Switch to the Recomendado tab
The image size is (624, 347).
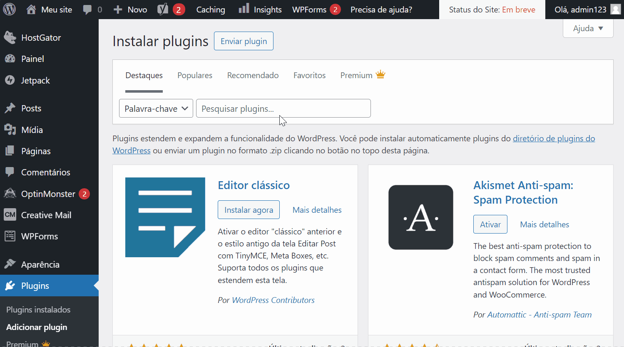253,75
